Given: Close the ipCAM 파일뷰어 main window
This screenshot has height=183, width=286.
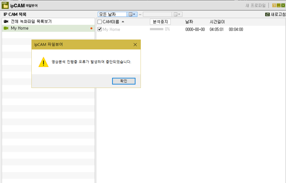Looking at the screenshot, I should pyautogui.click(x=283, y=5).
